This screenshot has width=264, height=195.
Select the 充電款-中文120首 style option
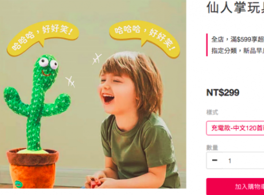point(235,128)
